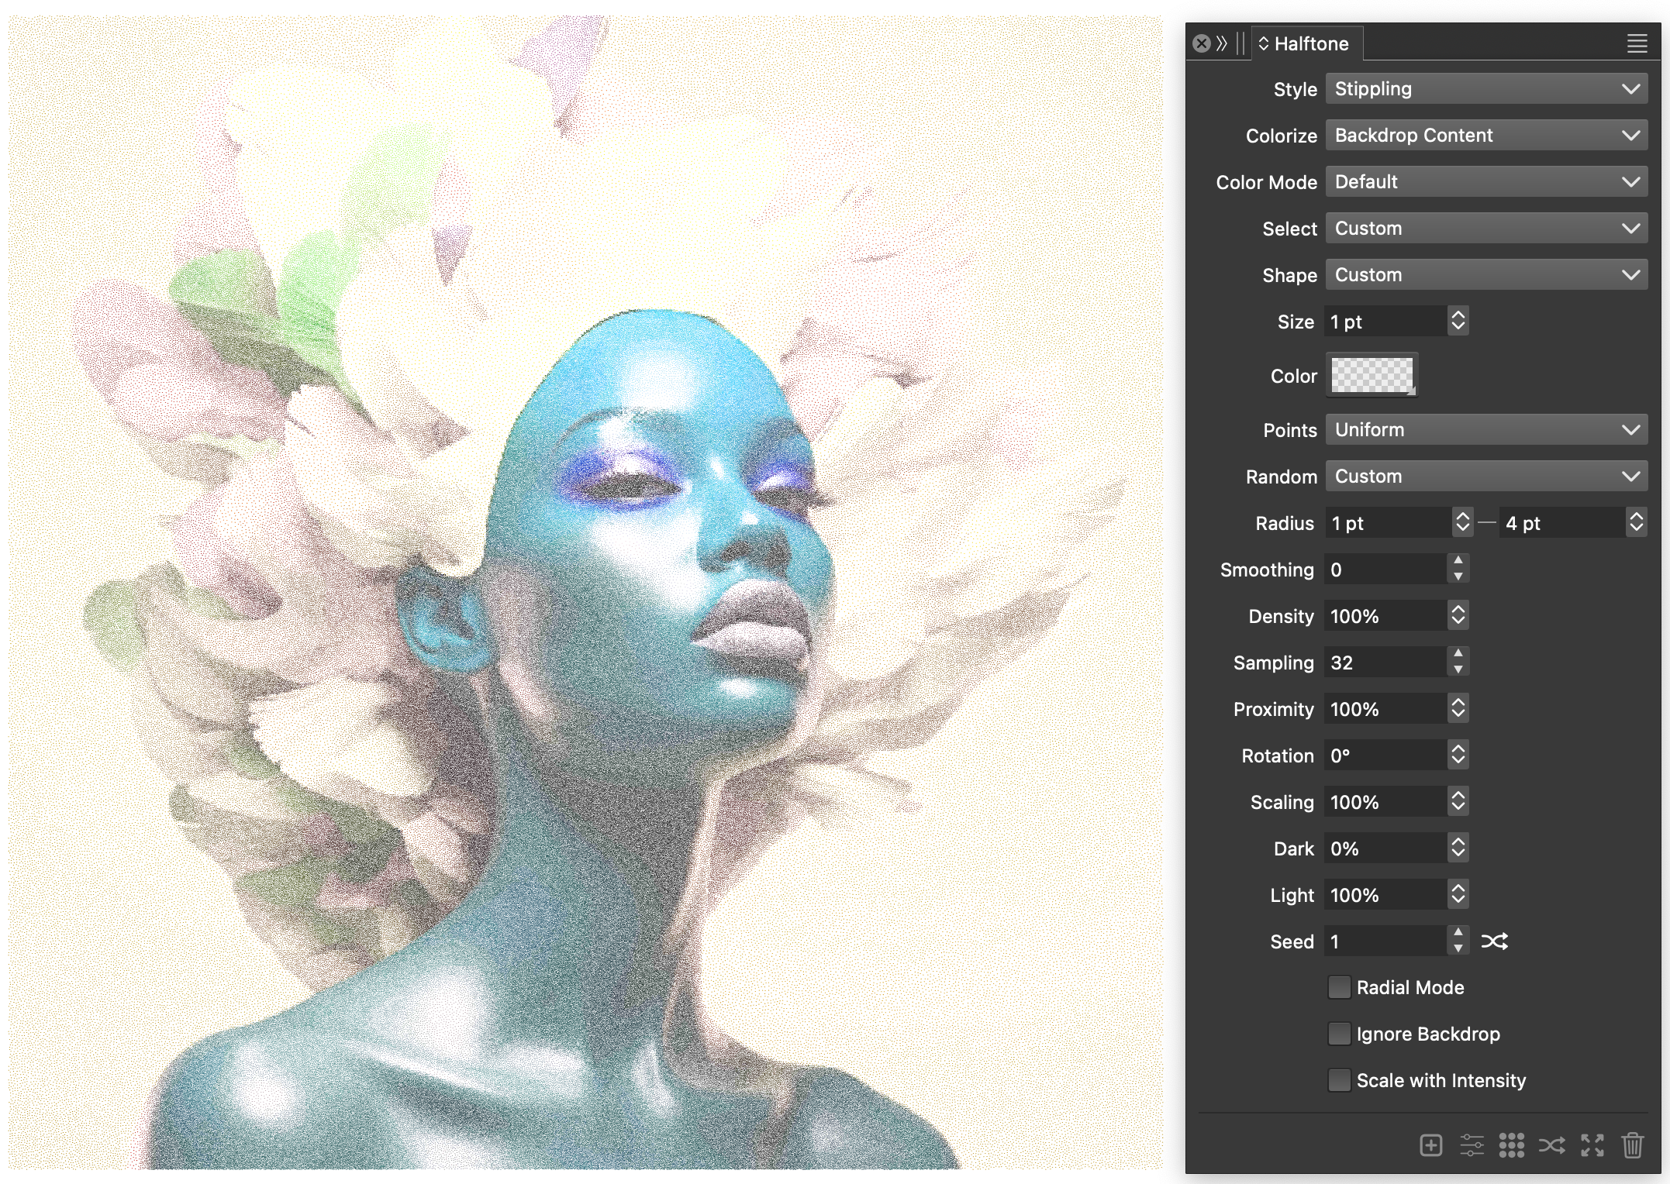The width and height of the screenshot is (1670, 1184).
Task: Select the Halftone panel tab
Action: [1310, 43]
